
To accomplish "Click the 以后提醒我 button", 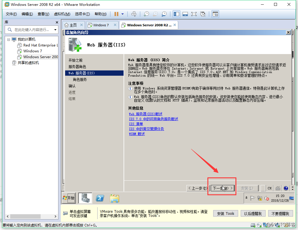I will click(x=253, y=214).
